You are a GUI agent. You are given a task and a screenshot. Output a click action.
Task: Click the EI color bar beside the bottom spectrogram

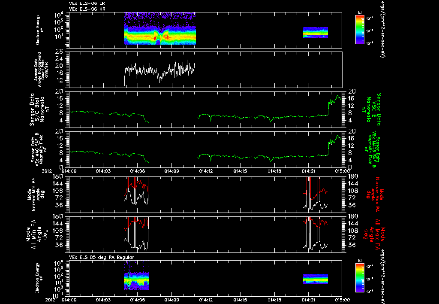coord(360,278)
